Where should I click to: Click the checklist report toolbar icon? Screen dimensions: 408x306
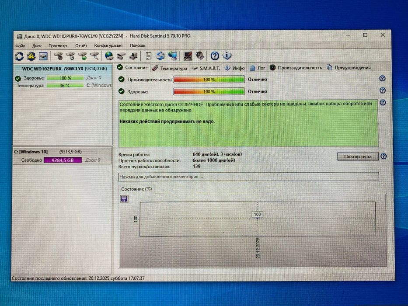click(148, 56)
